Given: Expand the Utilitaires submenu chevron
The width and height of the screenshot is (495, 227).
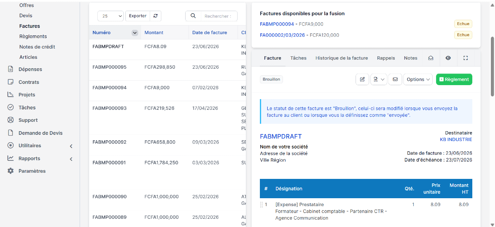Looking at the screenshot, I should (71, 146).
